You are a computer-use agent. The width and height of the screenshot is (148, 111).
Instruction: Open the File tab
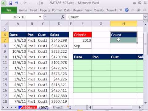pos(9,10)
